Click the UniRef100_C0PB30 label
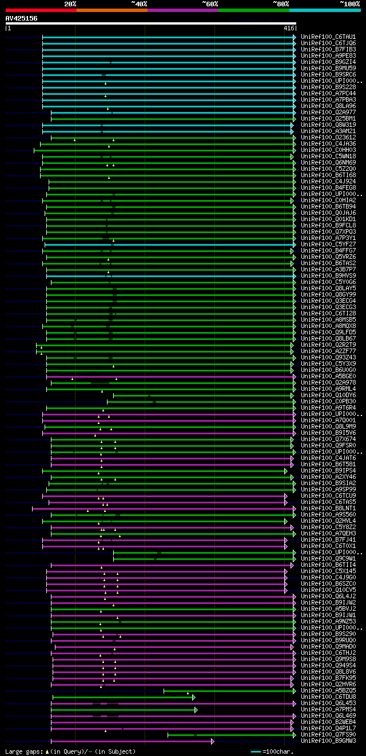The image size is (366, 756). tap(328, 401)
